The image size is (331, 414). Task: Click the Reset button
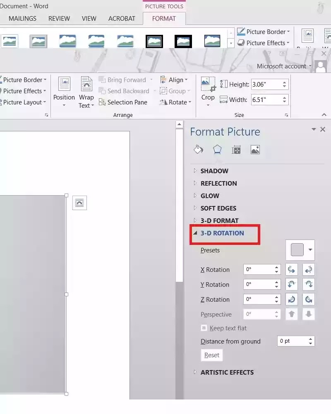click(x=211, y=355)
